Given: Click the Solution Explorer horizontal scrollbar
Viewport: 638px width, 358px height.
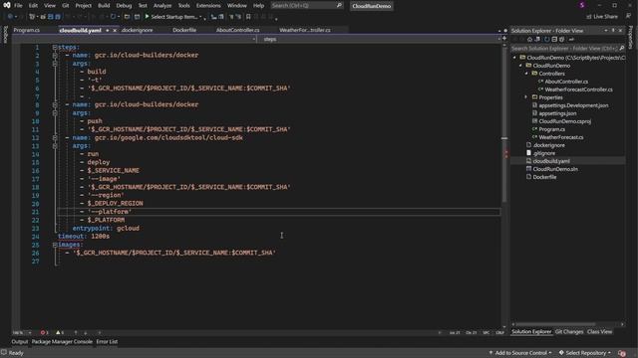Looking at the screenshot, I should click(x=555, y=324).
